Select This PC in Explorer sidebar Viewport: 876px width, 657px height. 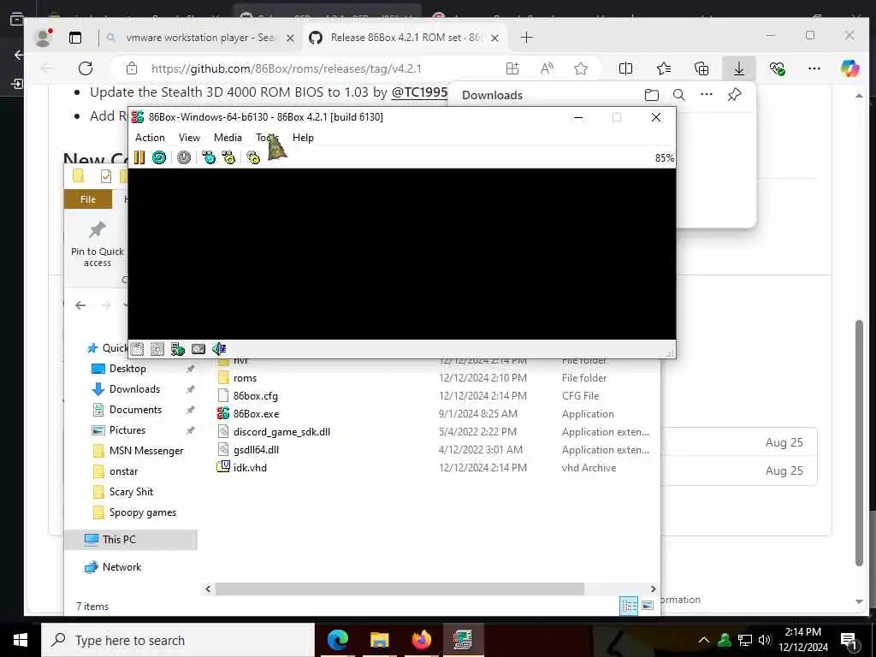tap(131, 540)
